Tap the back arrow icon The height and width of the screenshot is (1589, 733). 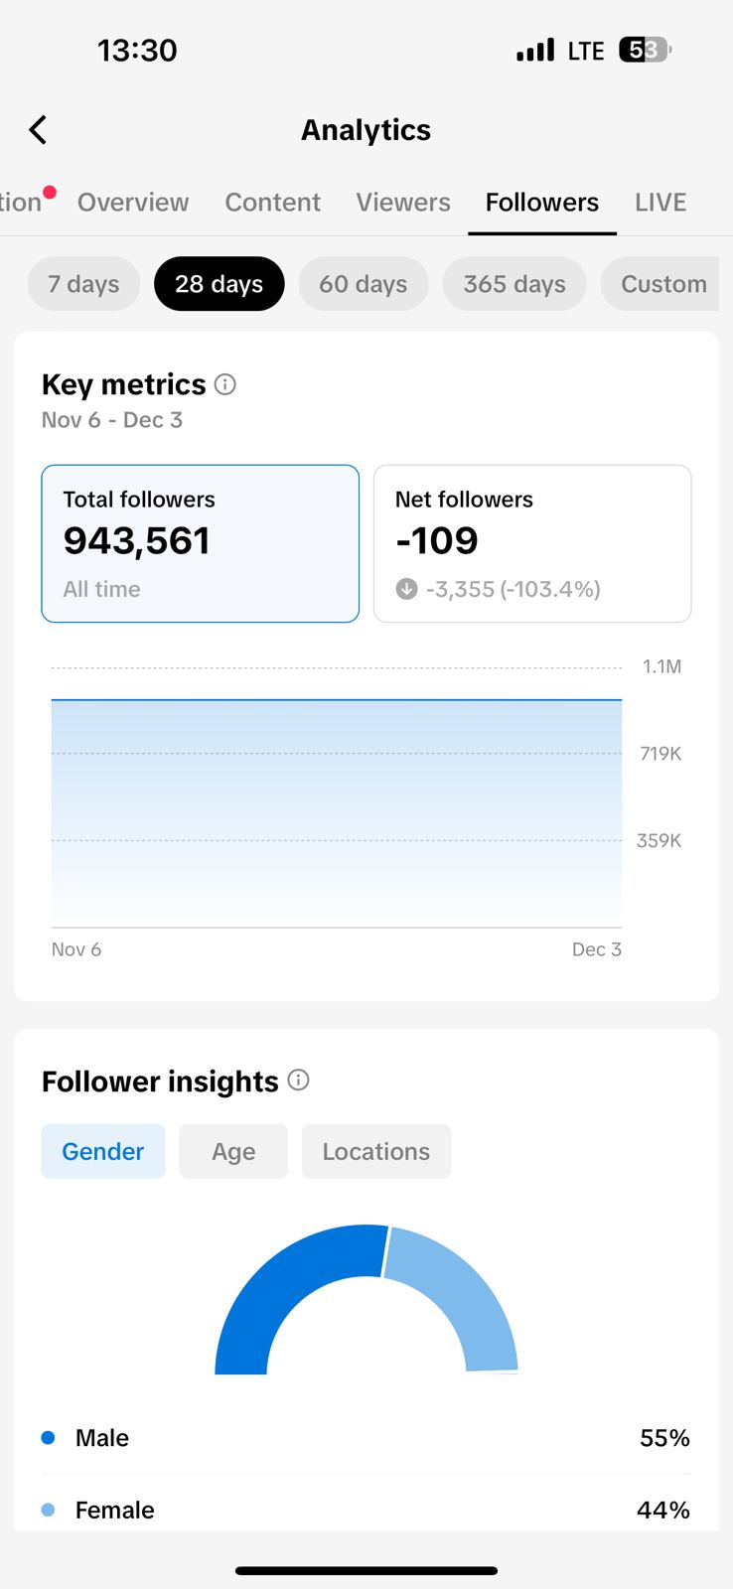point(38,130)
